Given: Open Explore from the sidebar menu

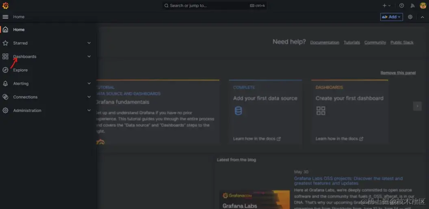Looking at the screenshot, I should (x=20, y=70).
